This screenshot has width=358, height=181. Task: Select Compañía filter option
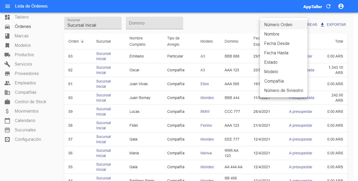(284, 81)
